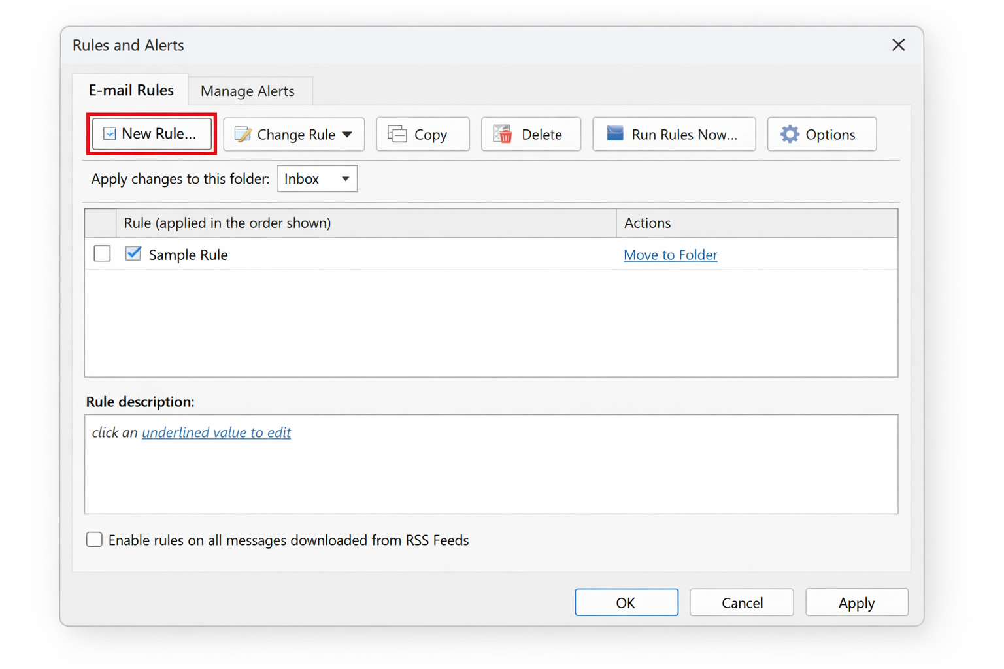Screen dimensions: 1004x669
Task: Click the Copy rule icon
Action: pos(397,133)
